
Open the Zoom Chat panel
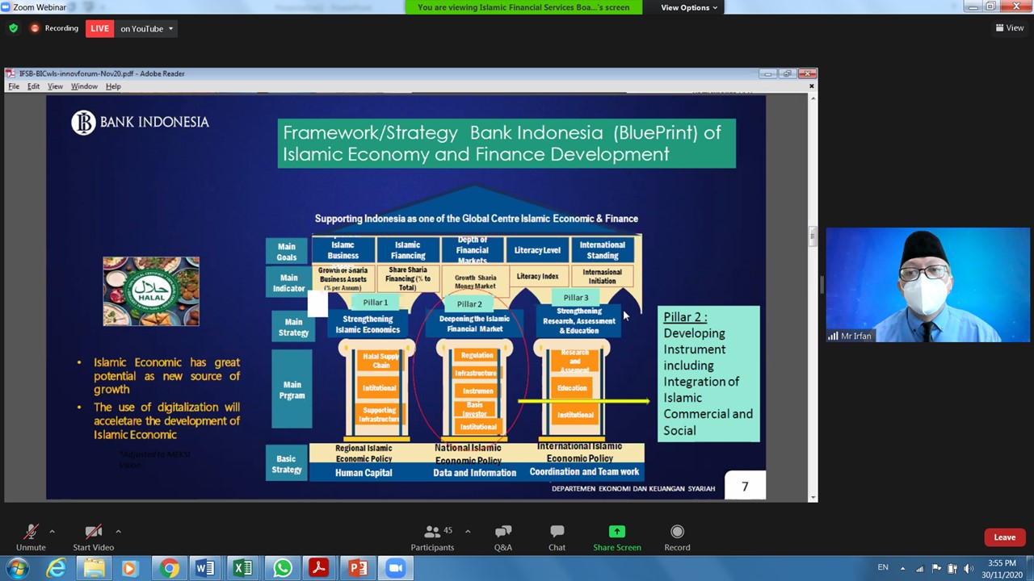pyautogui.click(x=557, y=537)
